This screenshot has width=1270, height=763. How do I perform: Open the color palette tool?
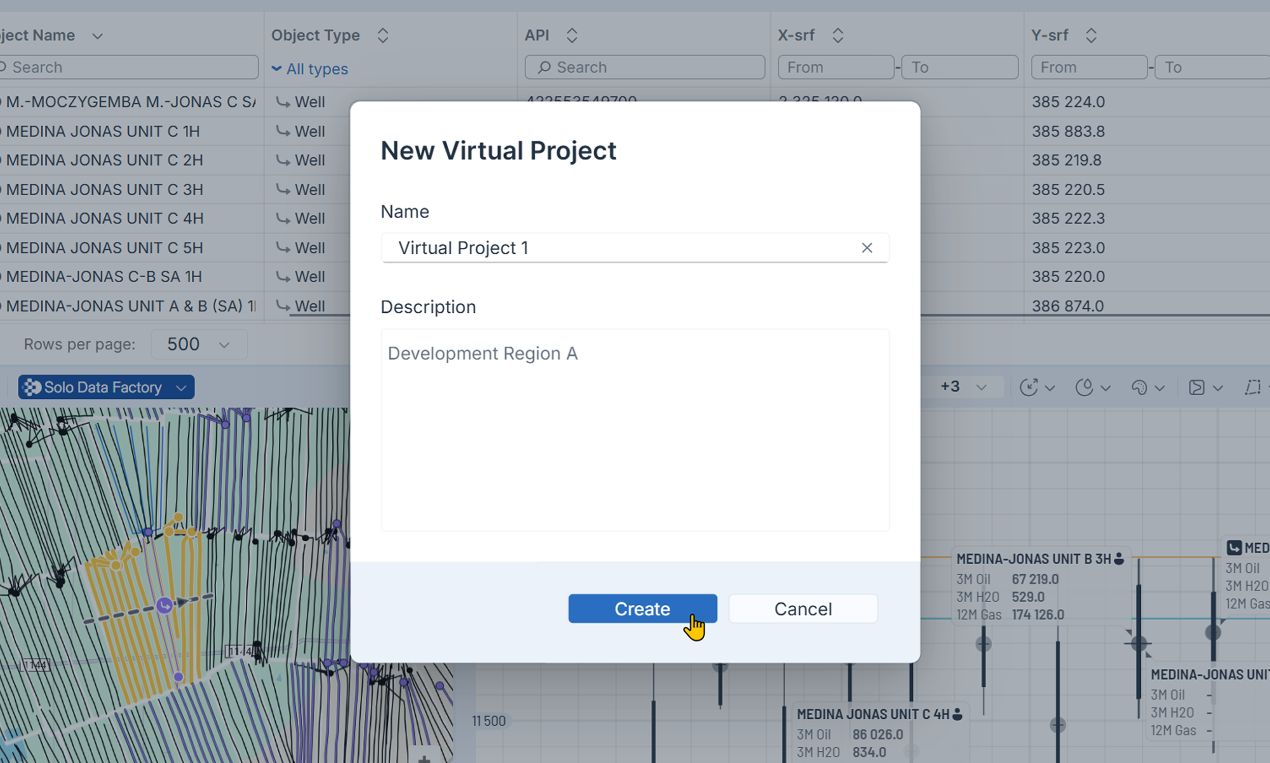pyautogui.click(x=1139, y=387)
